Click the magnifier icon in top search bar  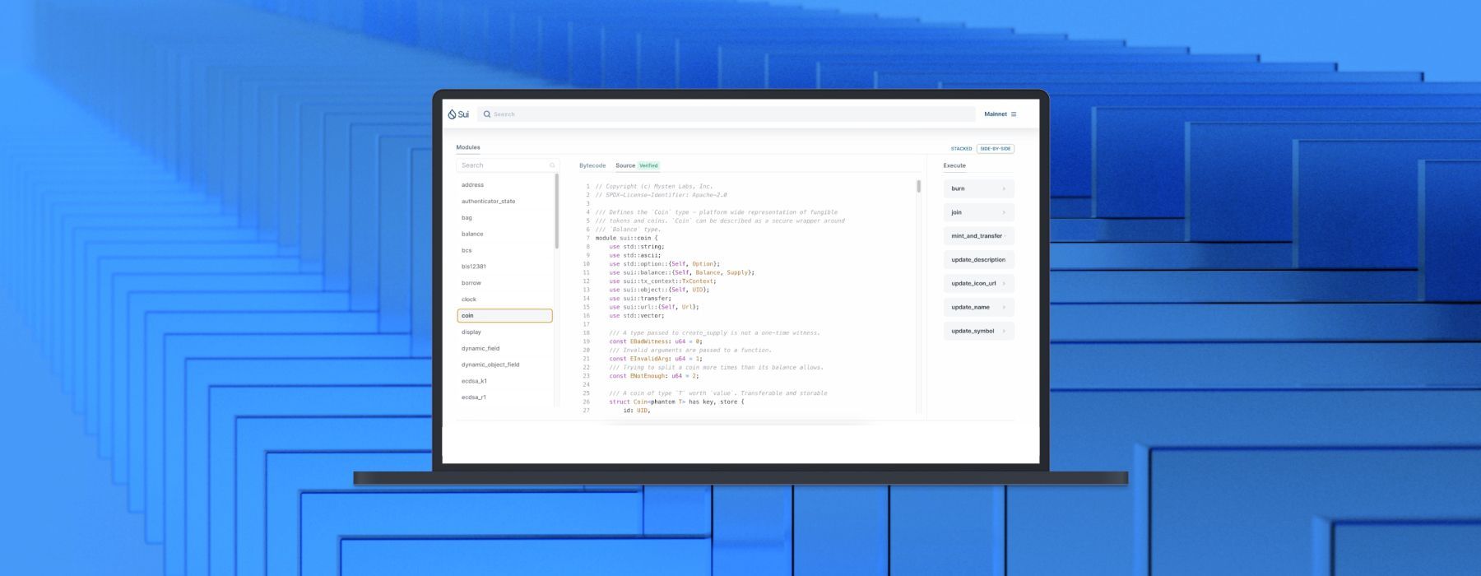coord(487,114)
